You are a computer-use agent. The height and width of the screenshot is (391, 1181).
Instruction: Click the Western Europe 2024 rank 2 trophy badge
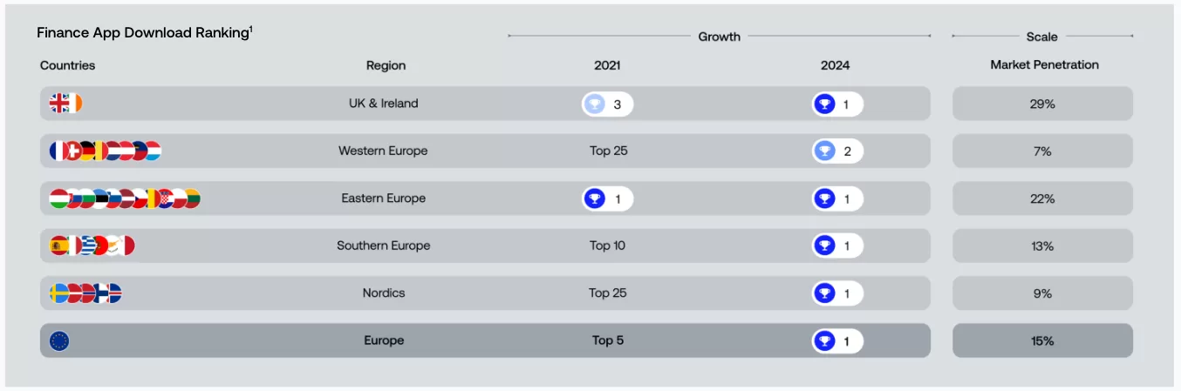click(x=837, y=152)
